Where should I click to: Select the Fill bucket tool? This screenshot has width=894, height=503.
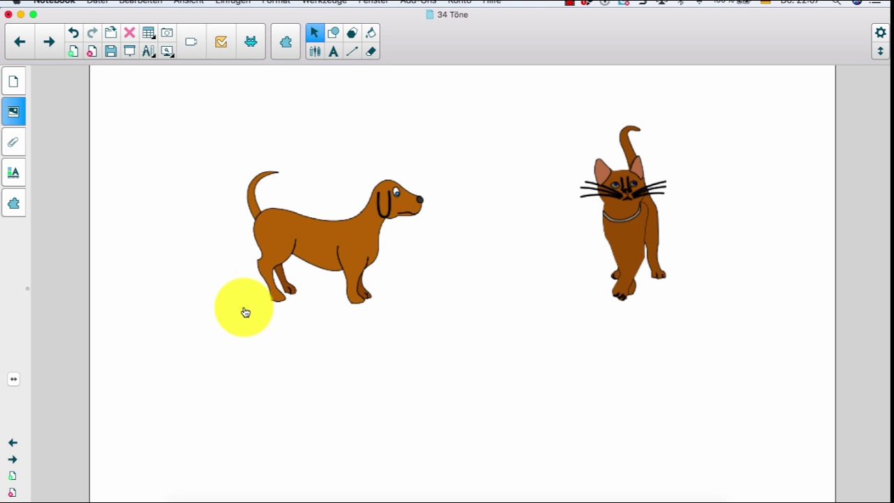click(371, 33)
